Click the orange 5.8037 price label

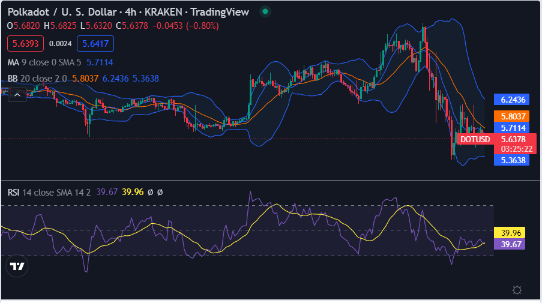coord(511,116)
